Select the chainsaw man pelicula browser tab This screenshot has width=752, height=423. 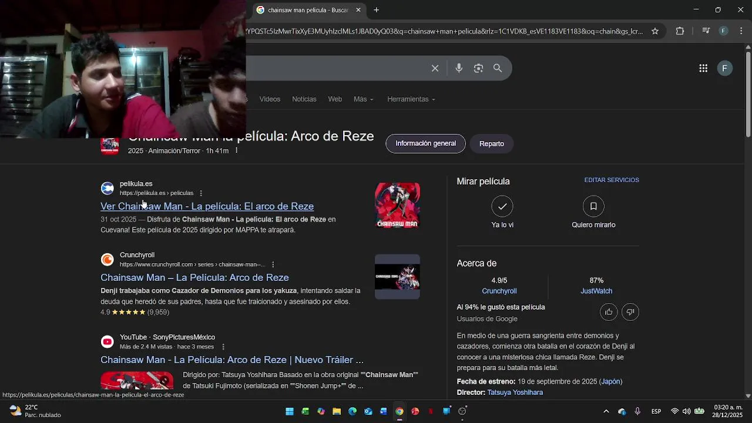pyautogui.click(x=308, y=10)
